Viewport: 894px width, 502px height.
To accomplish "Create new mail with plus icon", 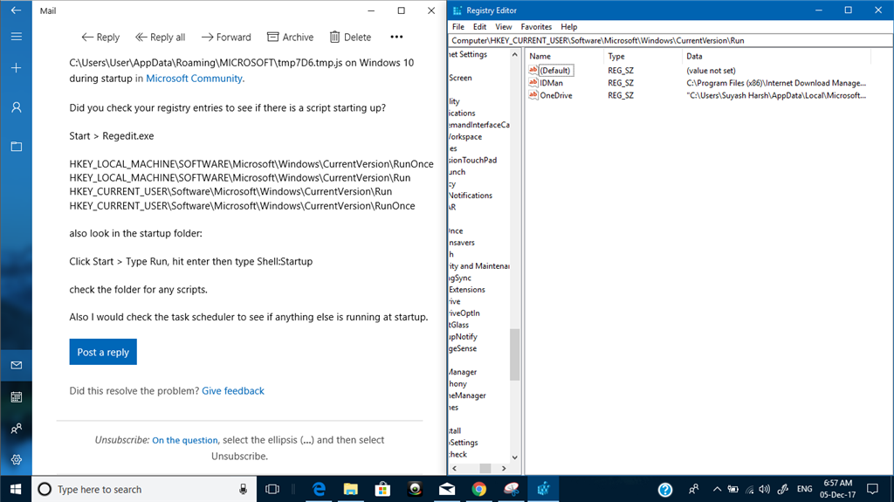I will click(16, 68).
